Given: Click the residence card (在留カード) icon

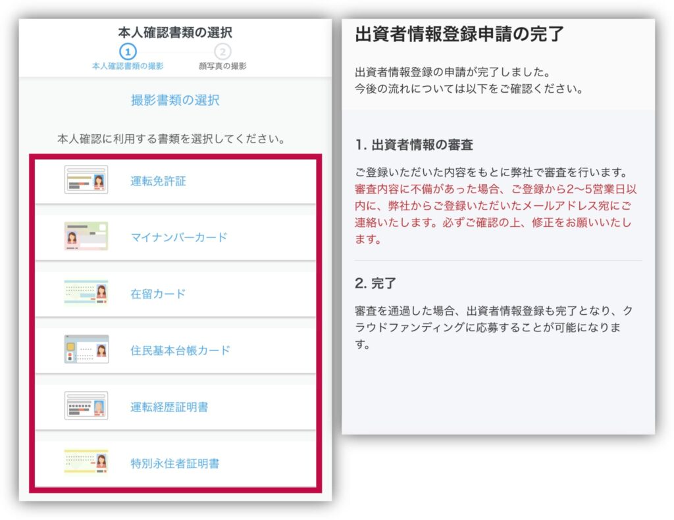Looking at the screenshot, I should click(x=86, y=293).
